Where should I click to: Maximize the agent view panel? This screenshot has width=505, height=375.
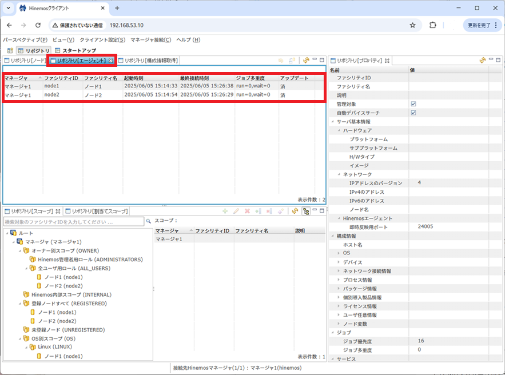322,60
